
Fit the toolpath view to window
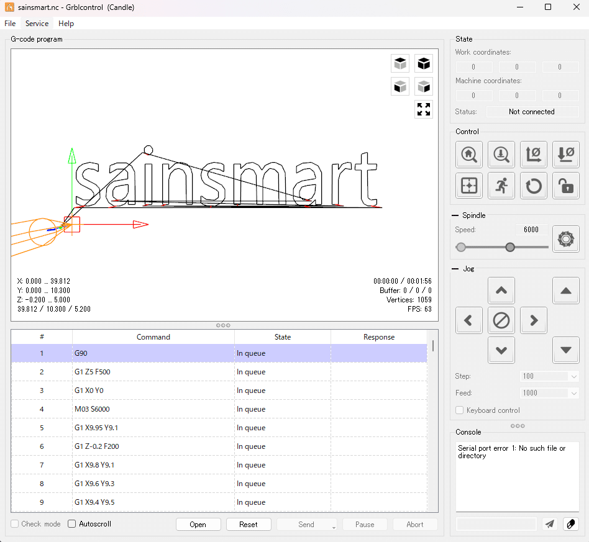pyautogui.click(x=424, y=109)
